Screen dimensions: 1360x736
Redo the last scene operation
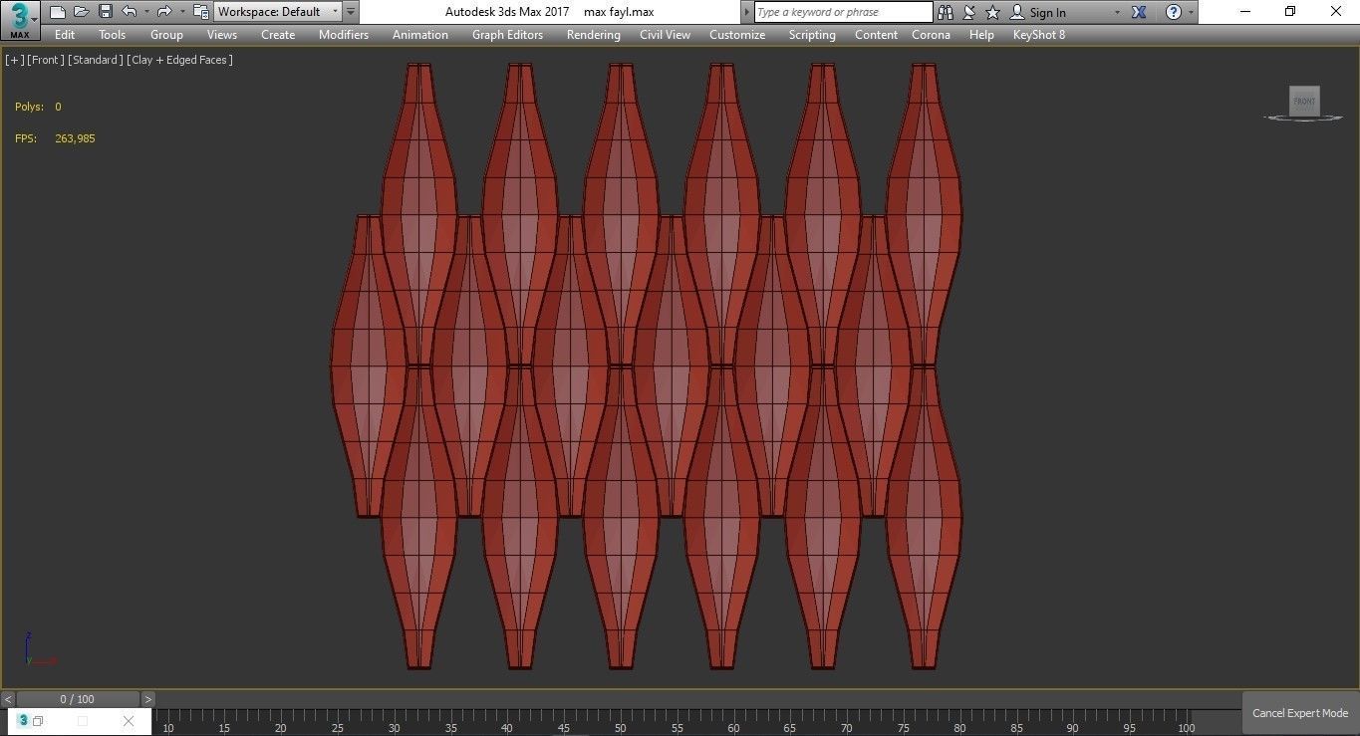(164, 12)
